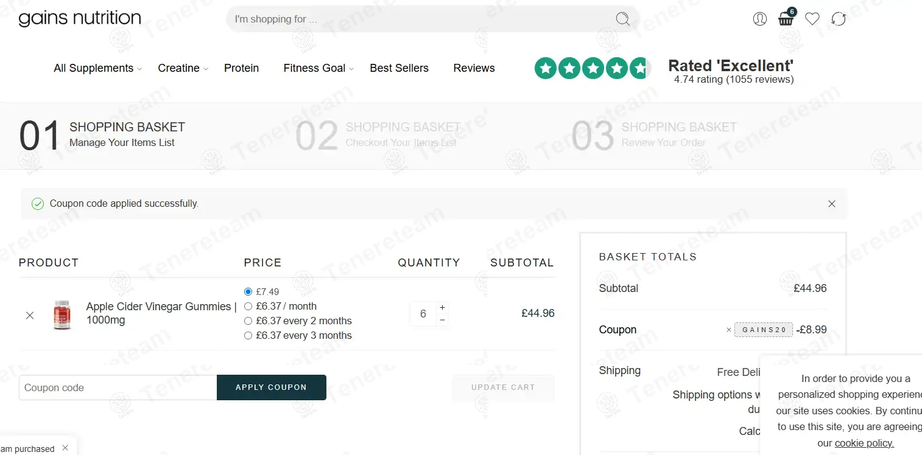The height and width of the screenshot is (455, 922).
Task: Increase quantity with the plus button
Action: 442,307
